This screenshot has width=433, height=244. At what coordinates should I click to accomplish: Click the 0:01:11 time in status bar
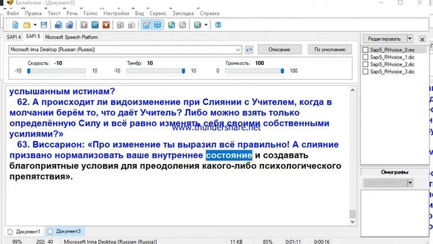tap(293, 241)
